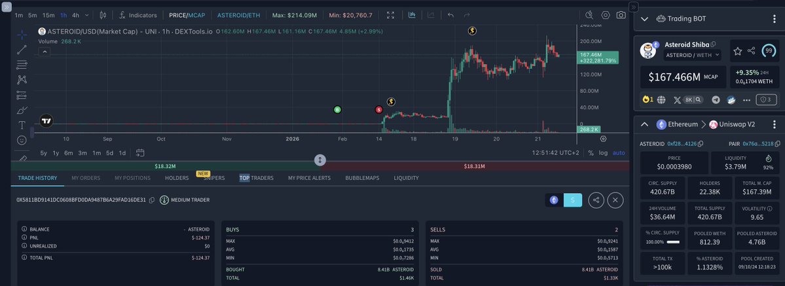Viewport: 785px width, 286px height.
Task: Open the TRADE HISTORY tab
Action: pyautogui.click(x=37, y=178)
